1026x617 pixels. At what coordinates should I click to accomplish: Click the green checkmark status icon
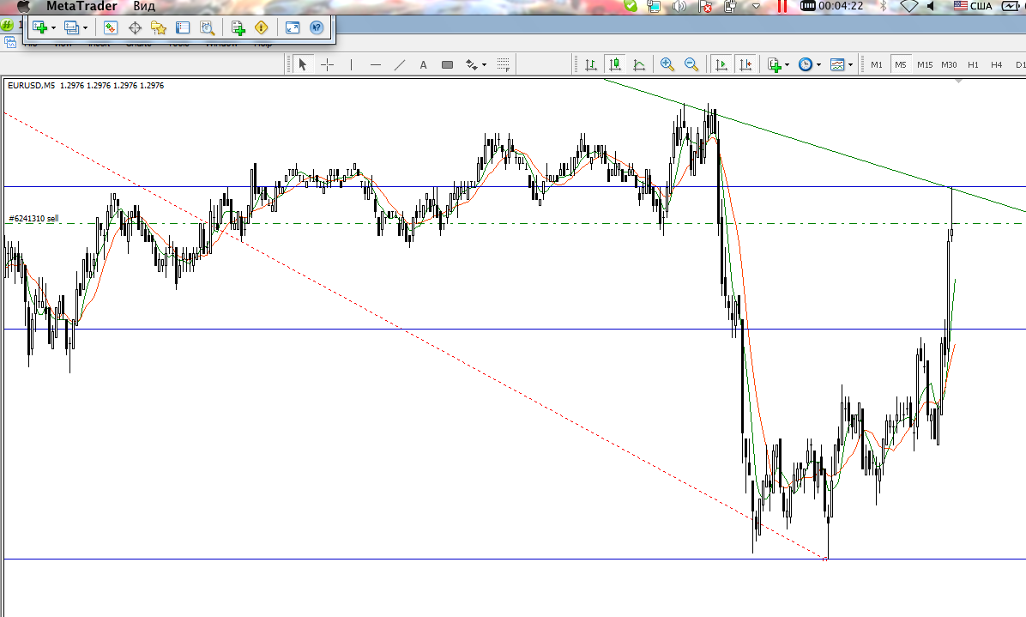631,6
